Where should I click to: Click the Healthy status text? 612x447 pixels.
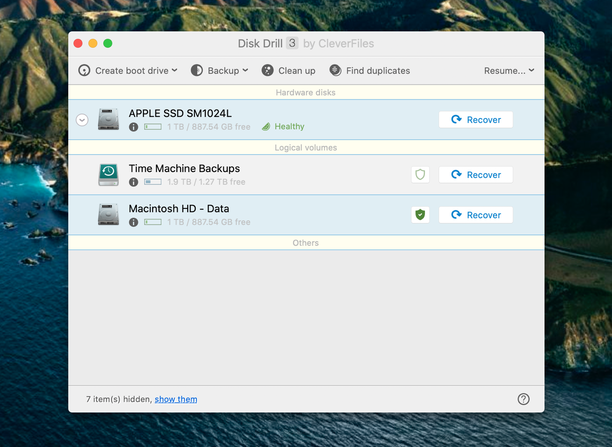[290, 126]
